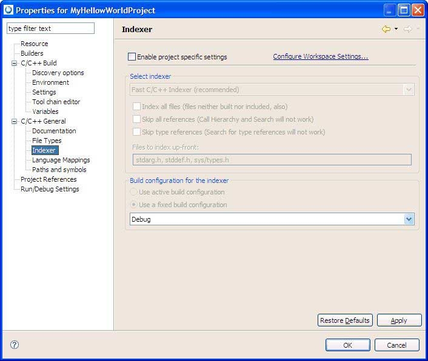
Task: Select Tool chain editor item
Action: pos(56,102)
